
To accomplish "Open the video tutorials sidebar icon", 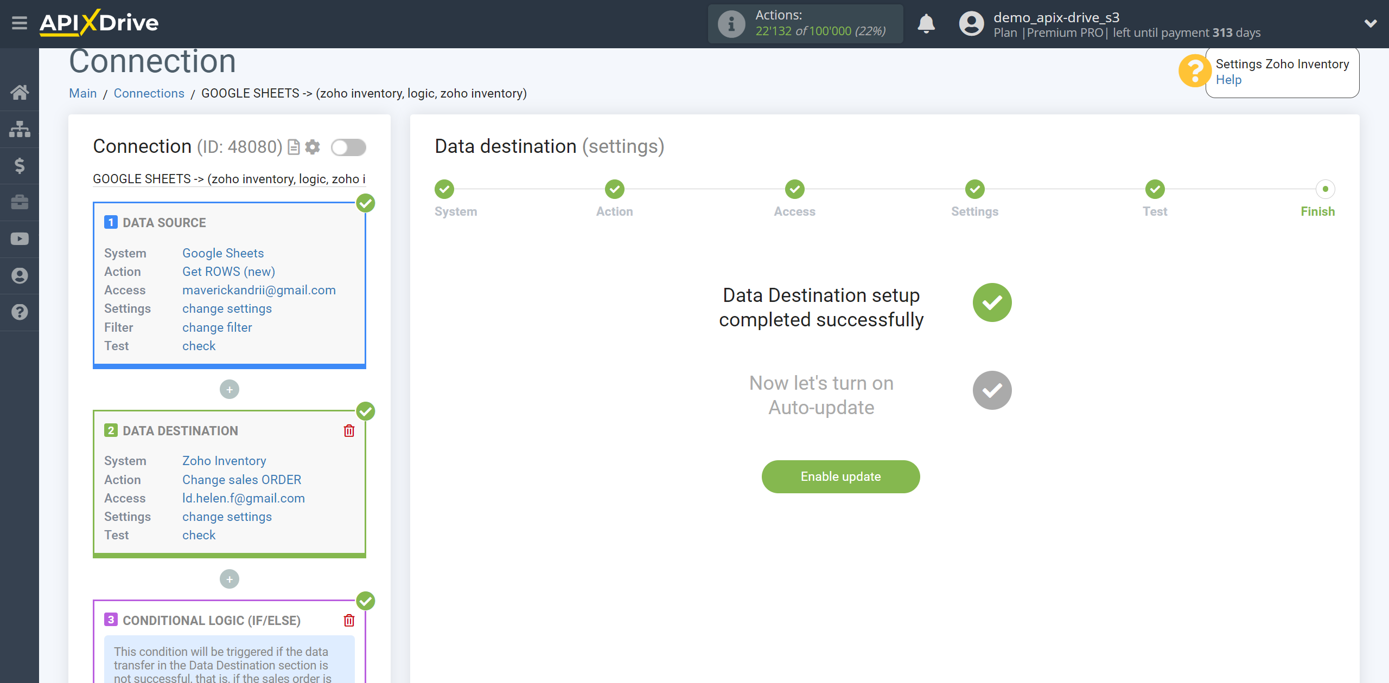I will [20, 239].
